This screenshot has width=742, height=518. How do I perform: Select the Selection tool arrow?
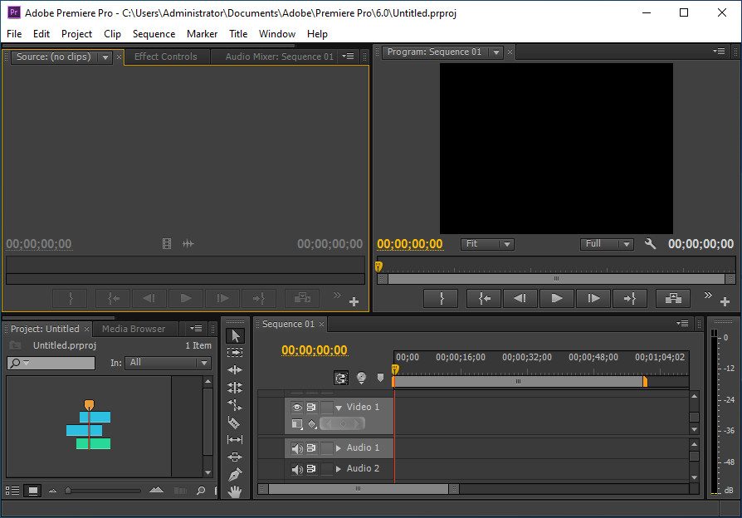pyautogui.click(x=235, y=335)
